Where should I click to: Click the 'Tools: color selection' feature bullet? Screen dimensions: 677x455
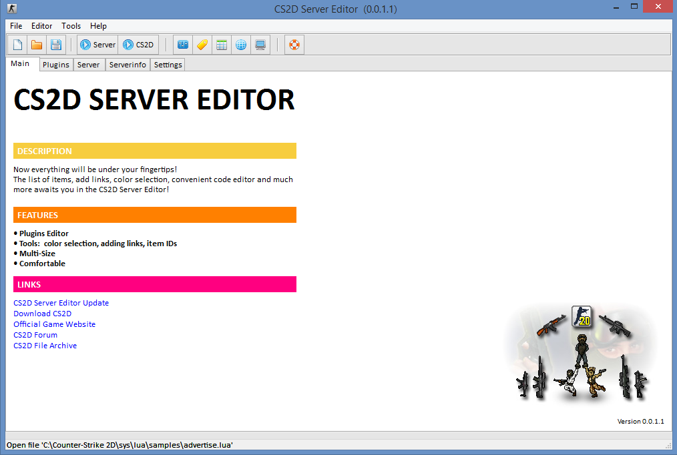tap(95, 244)
